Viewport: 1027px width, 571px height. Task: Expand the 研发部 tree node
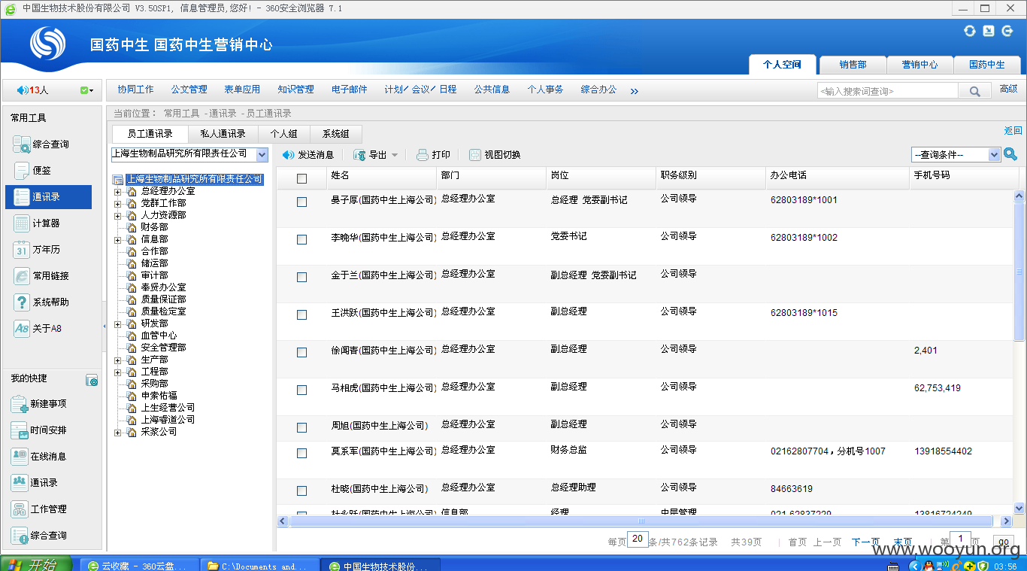coord(117,323)
